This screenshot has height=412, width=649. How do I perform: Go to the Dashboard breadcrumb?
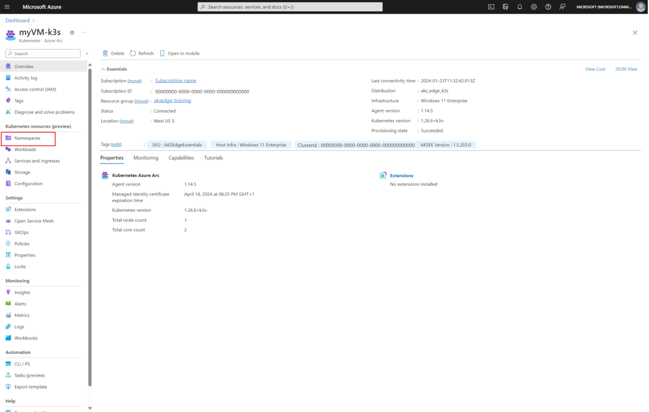pos(17,21)
